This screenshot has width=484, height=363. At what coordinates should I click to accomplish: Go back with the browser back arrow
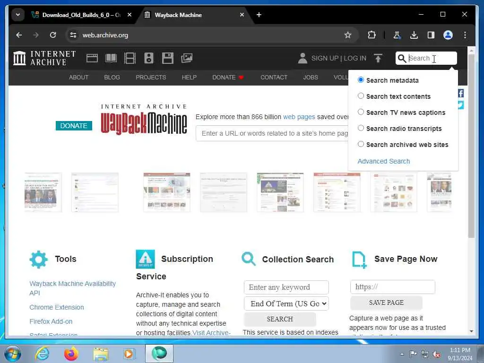(19, 35)
